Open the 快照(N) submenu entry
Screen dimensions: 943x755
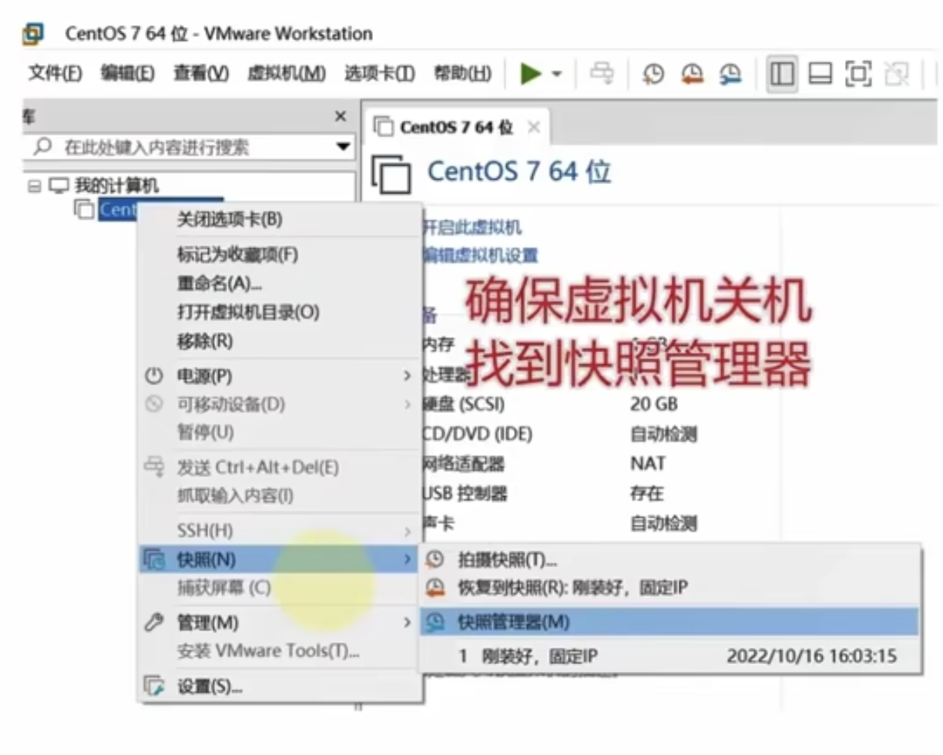point(280,559)
